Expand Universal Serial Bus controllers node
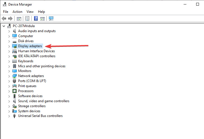The image size is (204, 139). (x=9, y=116)
